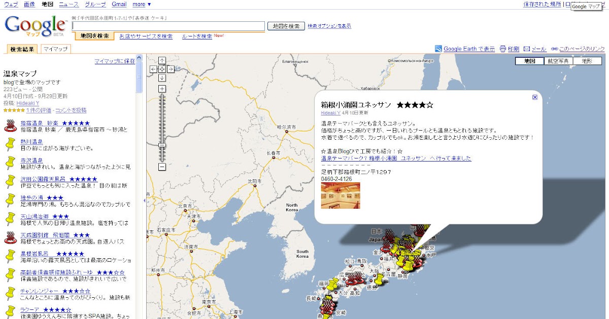Viewport: 609px width, 319px height.
Task: Open the Yunessan photo thumbnail
Action: click(x=341, y=195)
